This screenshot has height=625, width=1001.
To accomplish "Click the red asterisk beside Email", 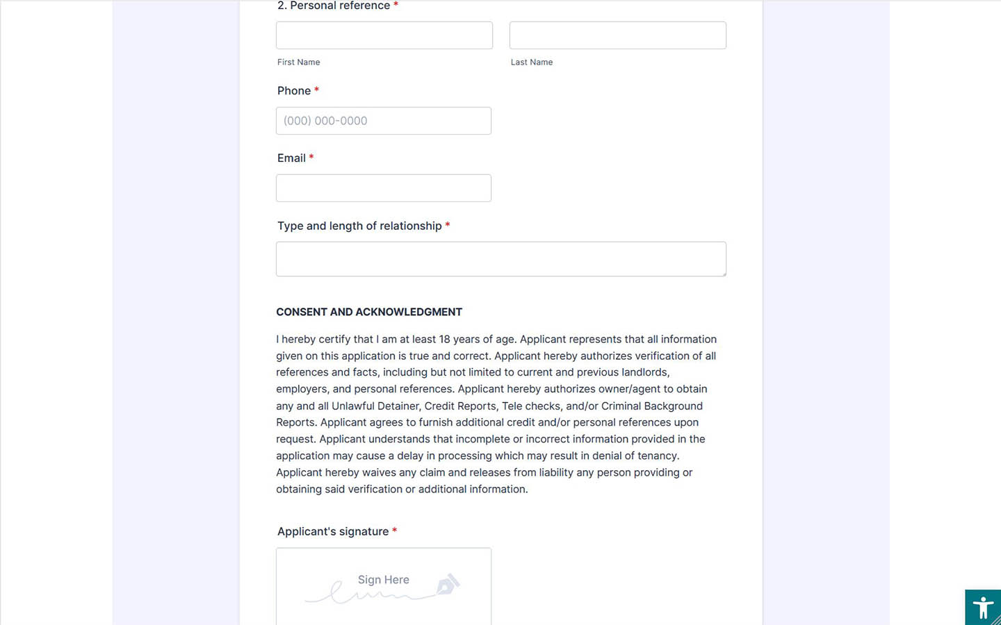I will (x=311, y=158).
